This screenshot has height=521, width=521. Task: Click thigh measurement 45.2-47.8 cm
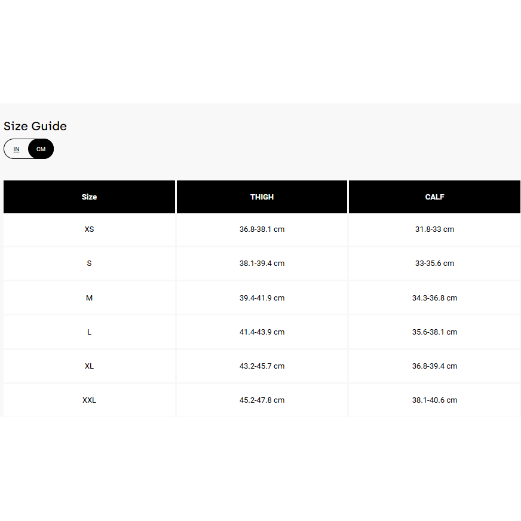coord(262,400)
